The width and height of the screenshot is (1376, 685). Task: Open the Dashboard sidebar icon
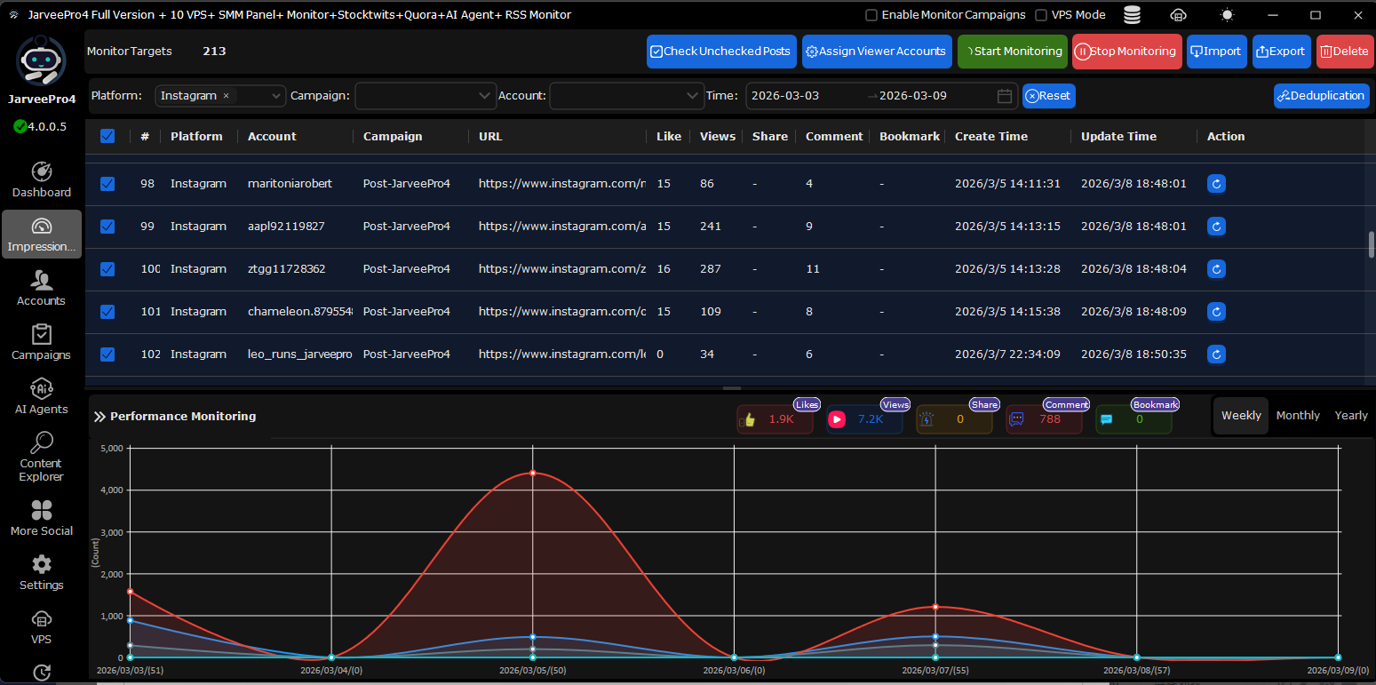[x=41, y=172]
